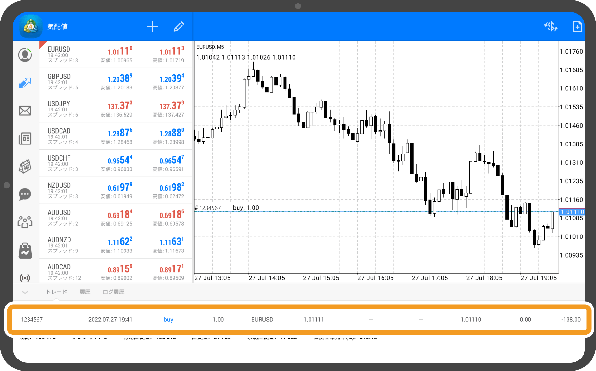Switch to the 履歴 tab

[x=85, y=292]
